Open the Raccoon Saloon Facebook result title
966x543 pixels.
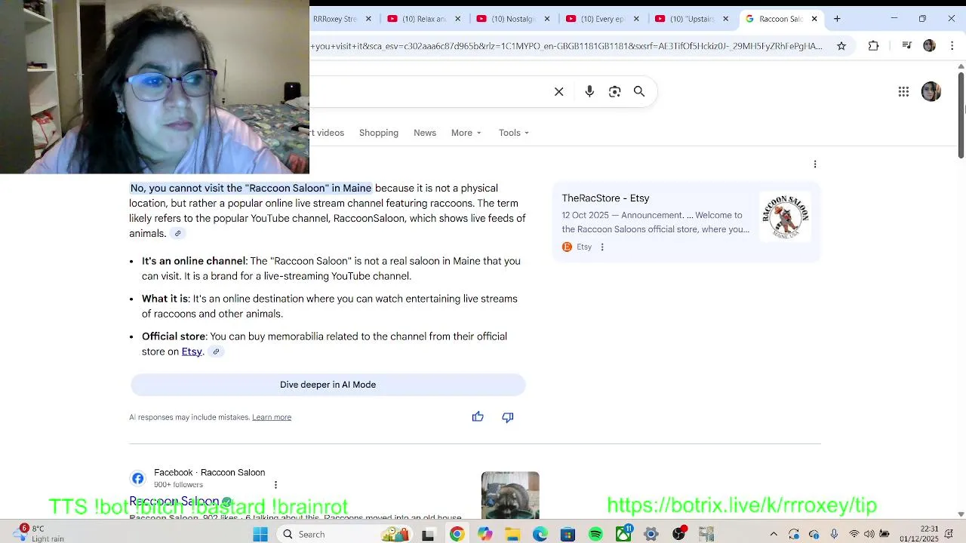[x=174, y=502]
